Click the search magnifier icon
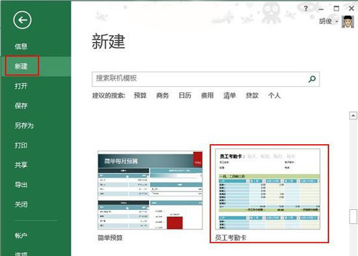 [x=312, y=79]
